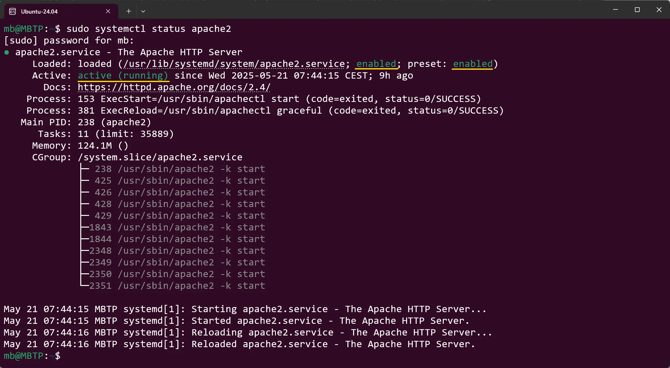670x368 pixels.
Task: Click the 'Reloaded apache2.service' log line
Action: click(239, 344)
